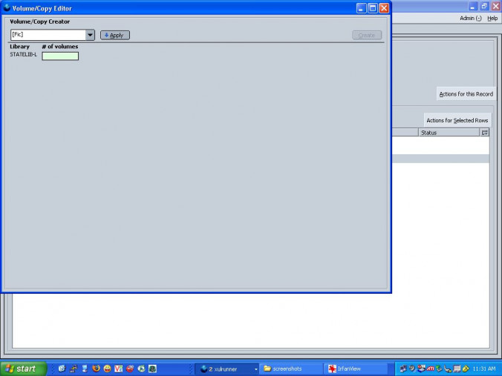This screenshot has width=502, height=376.
Task: Minimize the Volume/Copy Editor window
Action: pos(361,8)
